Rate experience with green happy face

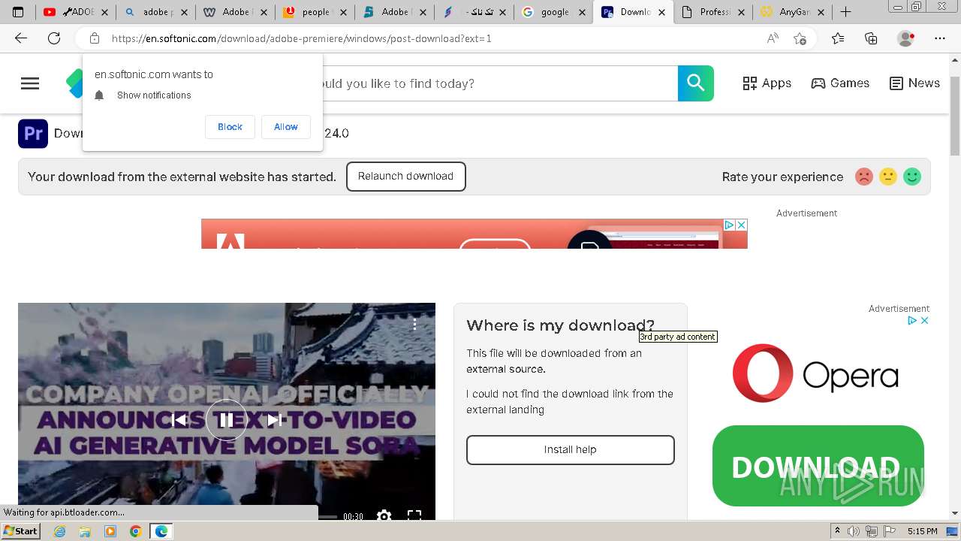[x=912, y=177]
